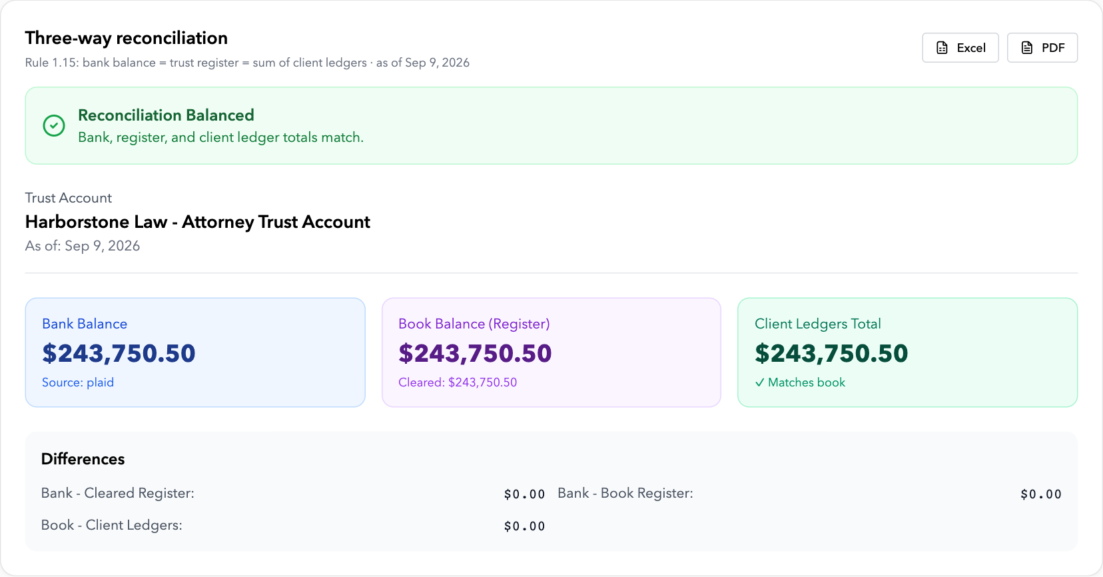This screenshot has height=577, width=1103.
Task: Select the Three-way reconciliation heading
Action: (x=127, y=38)
